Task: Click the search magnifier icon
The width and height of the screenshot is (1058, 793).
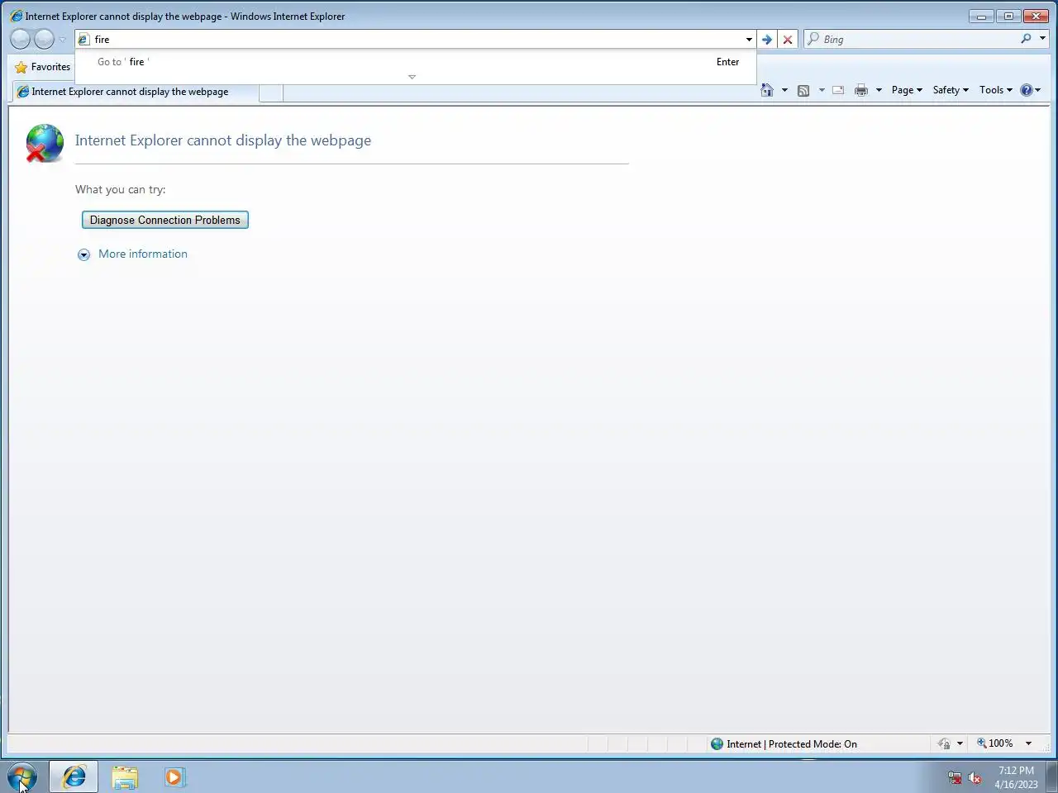Action: pos(1026,39)
